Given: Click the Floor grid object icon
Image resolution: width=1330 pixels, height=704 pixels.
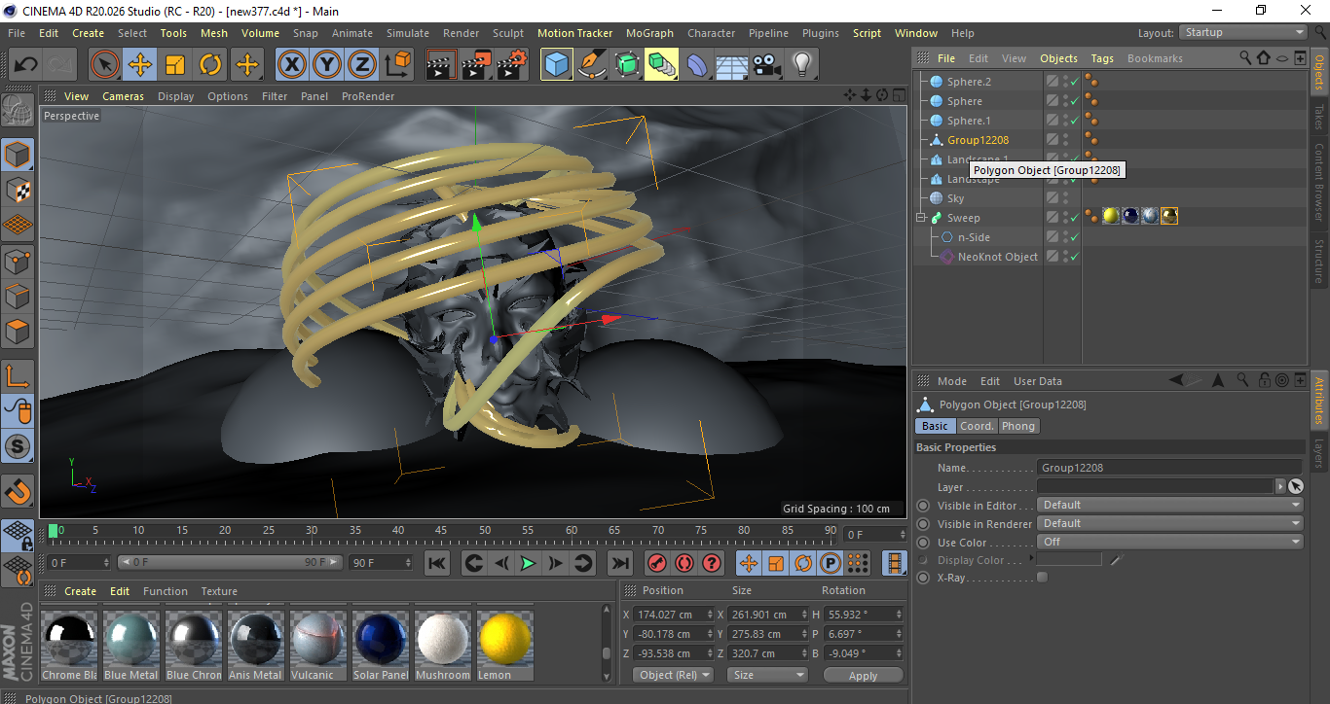Looking at the screenshot, I should (x=732, y=65).
